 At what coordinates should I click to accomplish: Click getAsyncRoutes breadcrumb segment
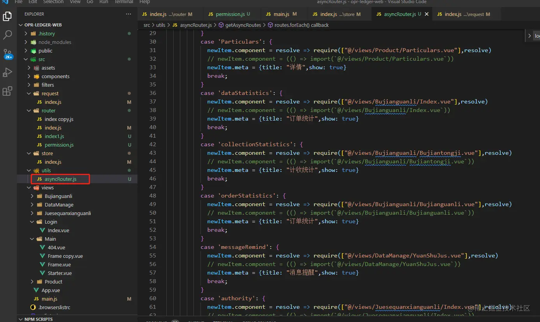tap(240, 25)
